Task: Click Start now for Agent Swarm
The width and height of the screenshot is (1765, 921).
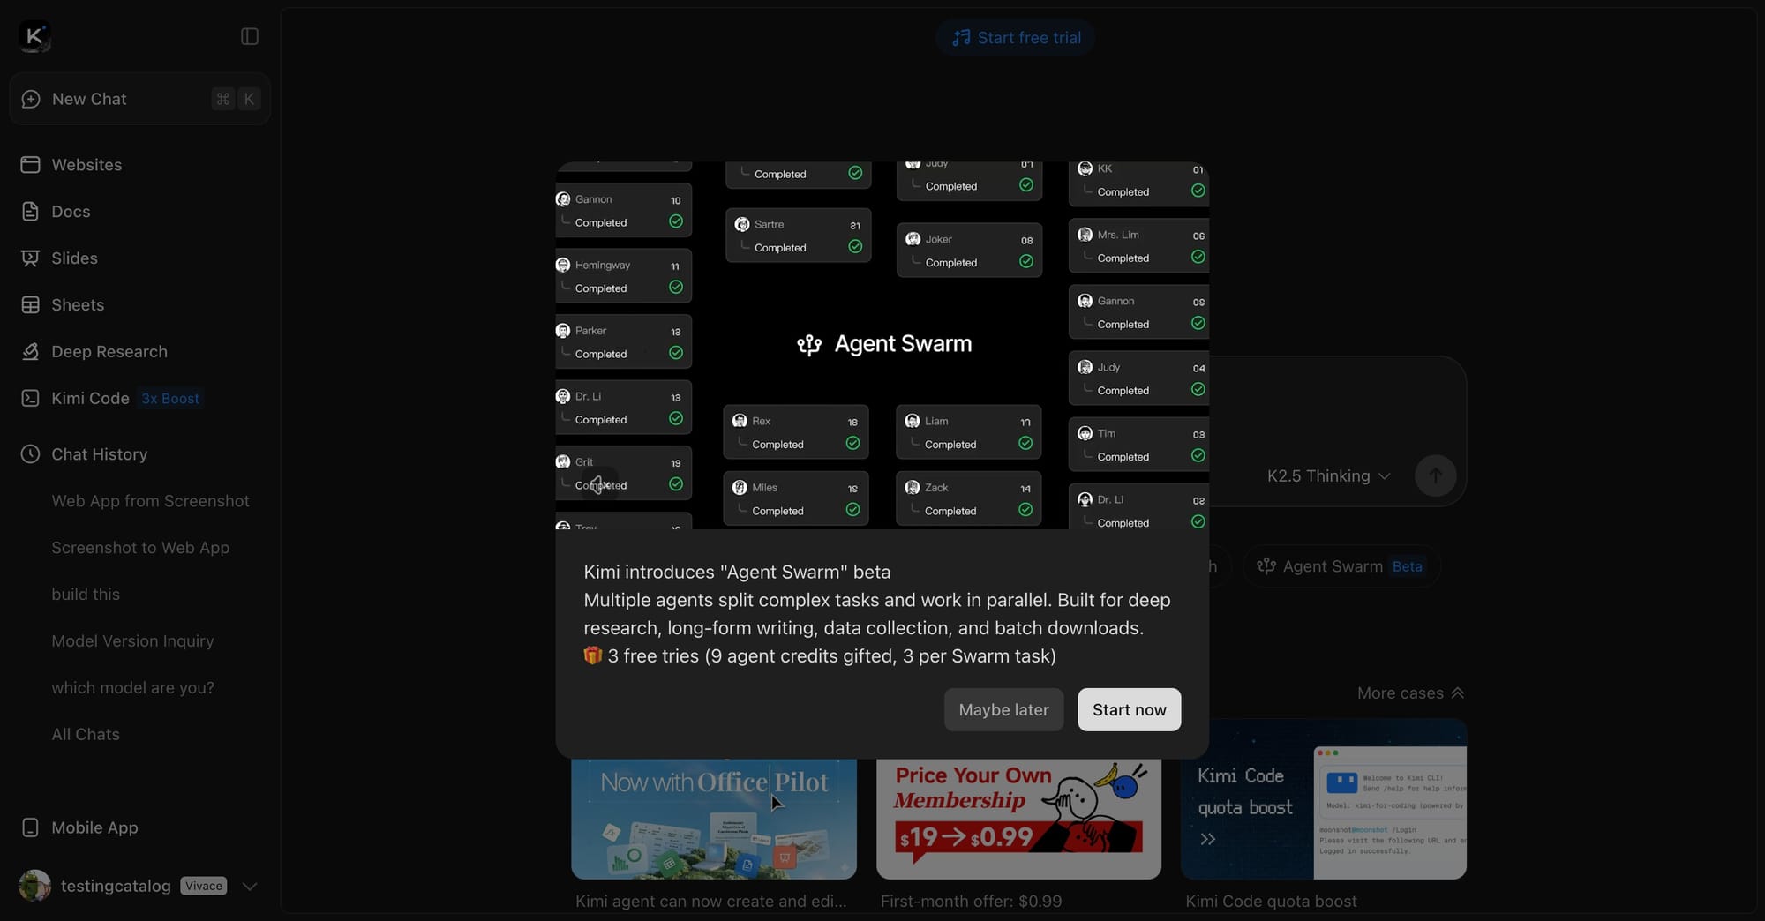Action: (1129, 710)
